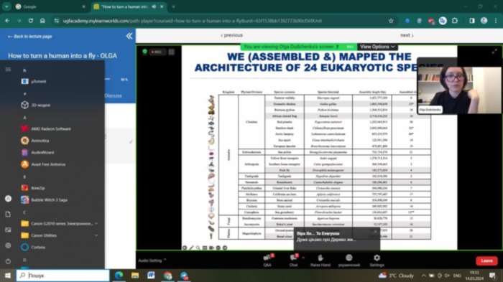The width and height of the screenshot is (503, 282).
Task: Expand the View Options dropdown
Action: click(377, 47)
